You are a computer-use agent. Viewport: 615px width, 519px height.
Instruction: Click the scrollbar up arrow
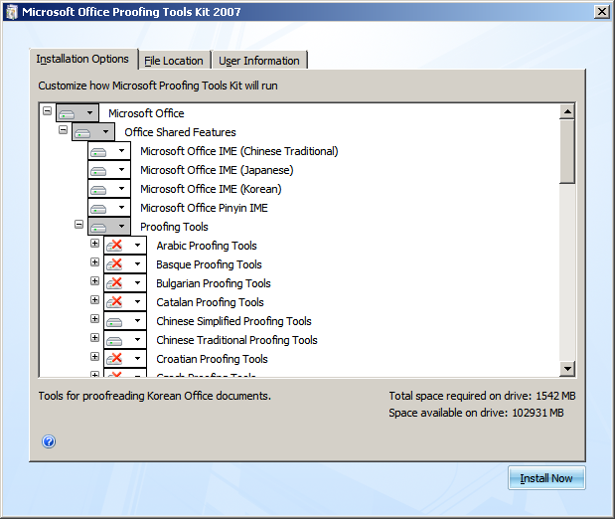(x=567, y=111)
